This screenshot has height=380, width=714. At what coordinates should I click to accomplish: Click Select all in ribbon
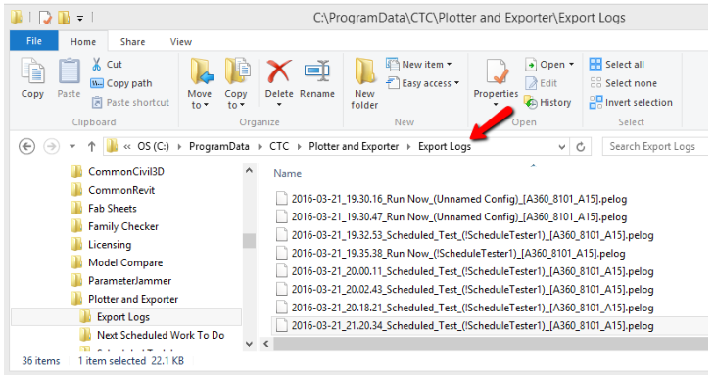[617, 65]
